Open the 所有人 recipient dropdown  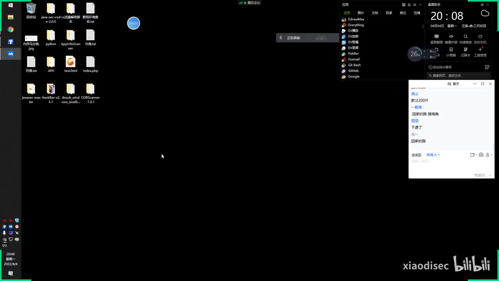pos(433,155)
